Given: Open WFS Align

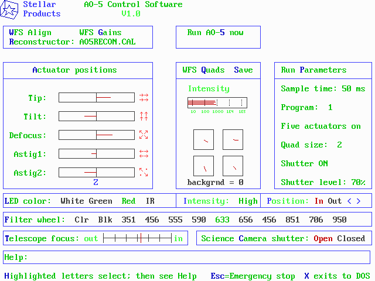Looking at the screenshot, I should [30, 33].
